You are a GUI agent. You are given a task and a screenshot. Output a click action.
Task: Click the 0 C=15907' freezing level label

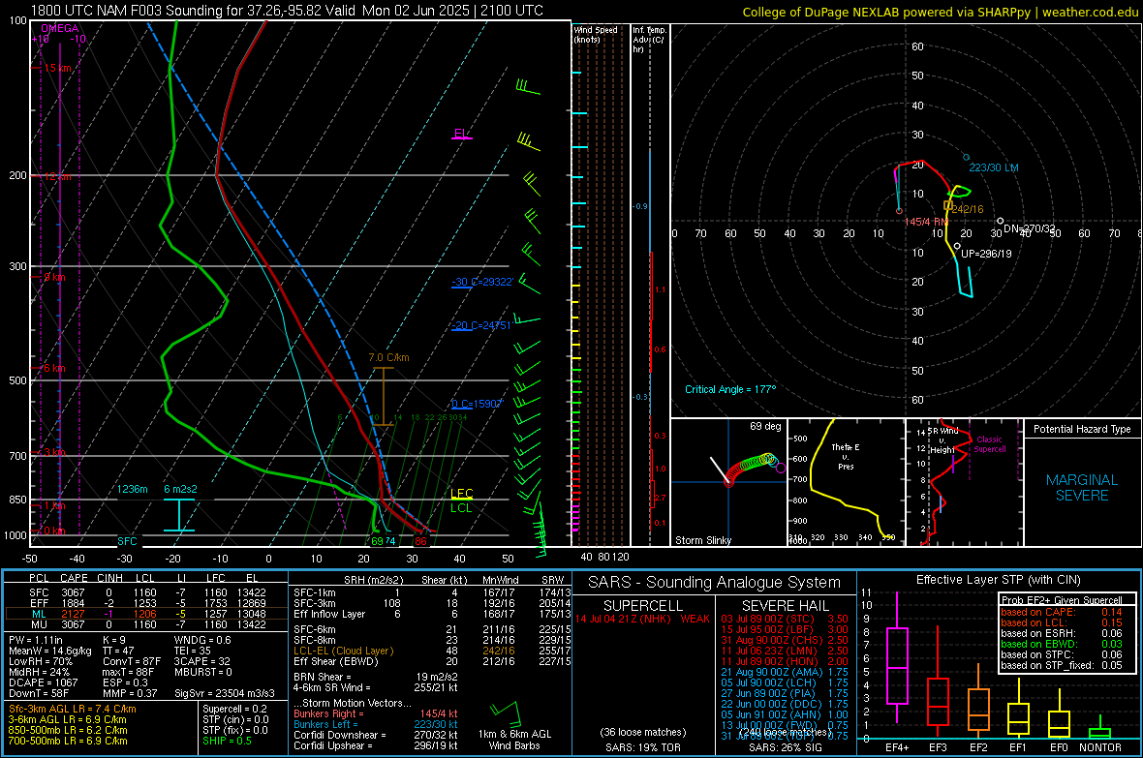(477, 404)
